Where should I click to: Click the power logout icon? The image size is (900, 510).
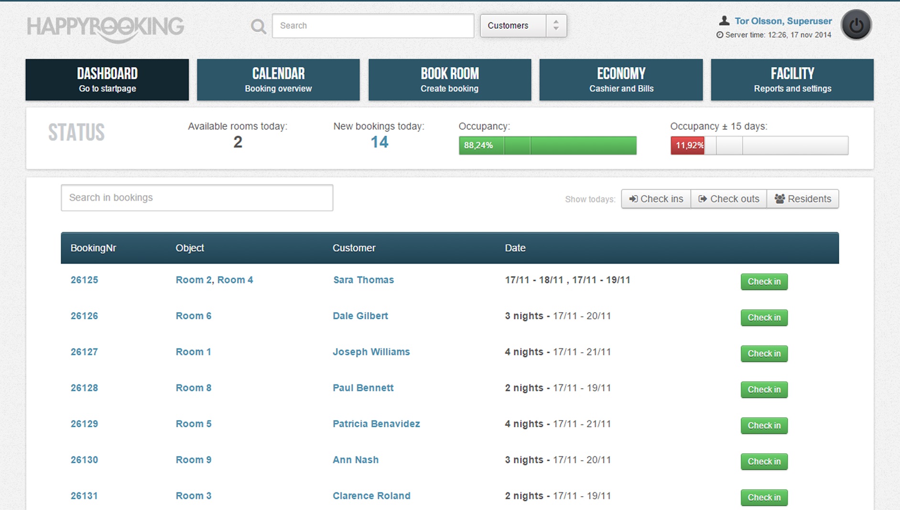point(856,25)
